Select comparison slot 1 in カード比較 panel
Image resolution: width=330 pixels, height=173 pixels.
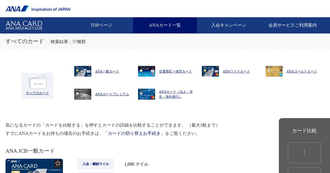click(304, 153)
